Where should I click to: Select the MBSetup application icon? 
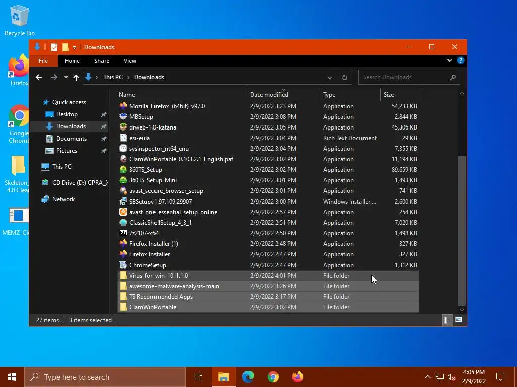123,116
